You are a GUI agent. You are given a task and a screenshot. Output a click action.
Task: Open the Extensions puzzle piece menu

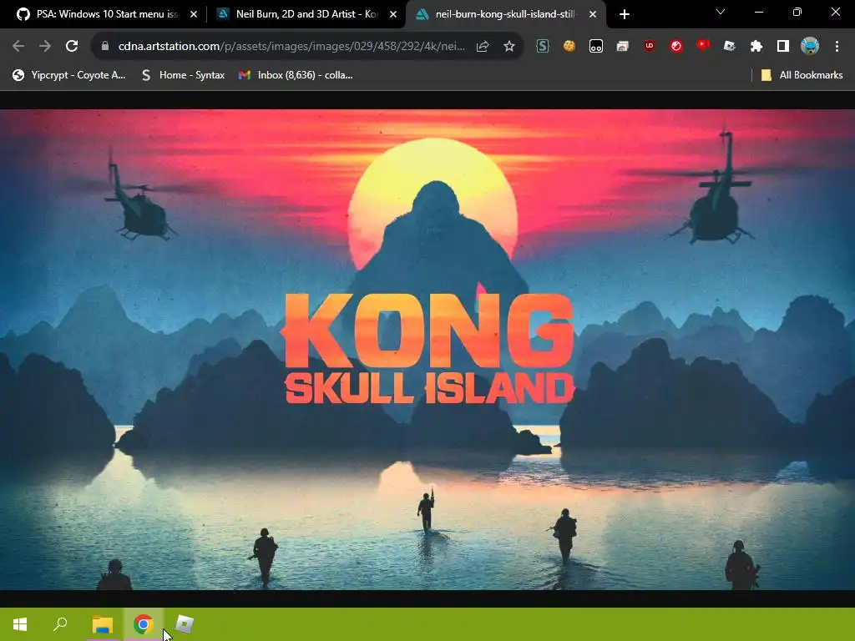point(756,47)
